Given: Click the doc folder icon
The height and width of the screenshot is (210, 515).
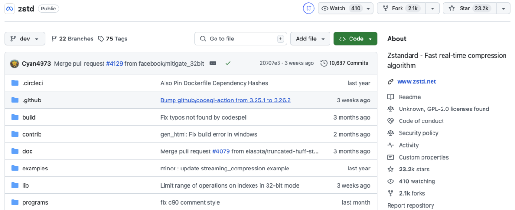Looking at the screenshot, I should click(x=15, y=151).
